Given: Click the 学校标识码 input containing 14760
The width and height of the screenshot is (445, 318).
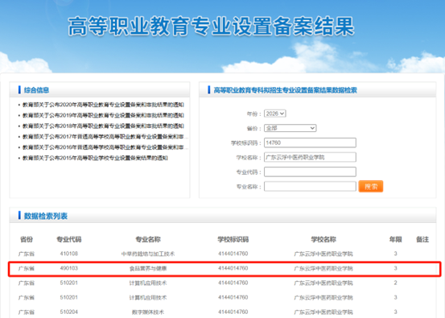Looking at the screenshot, I should tap(310, 142).
